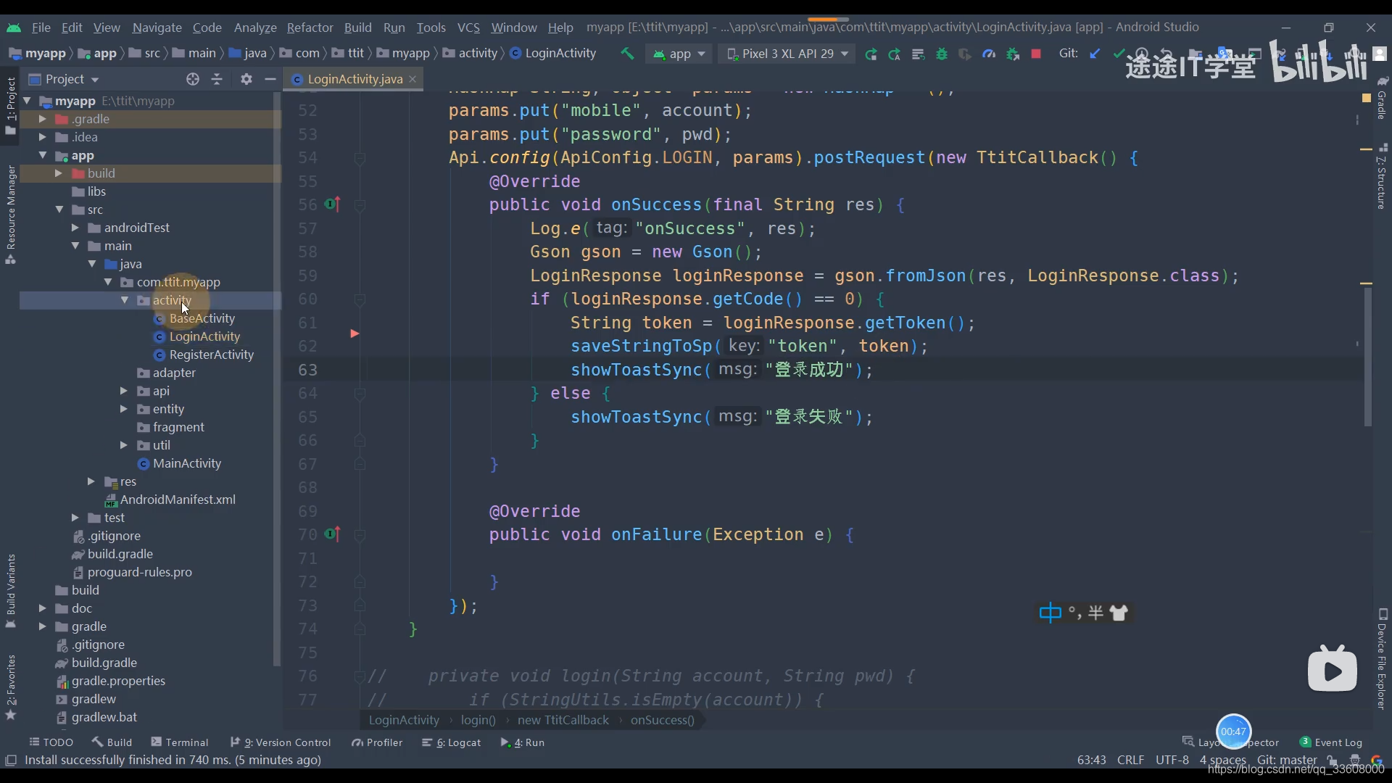
Task: Click the override gutter icon beside onFailure
Action: click(332, 534)
